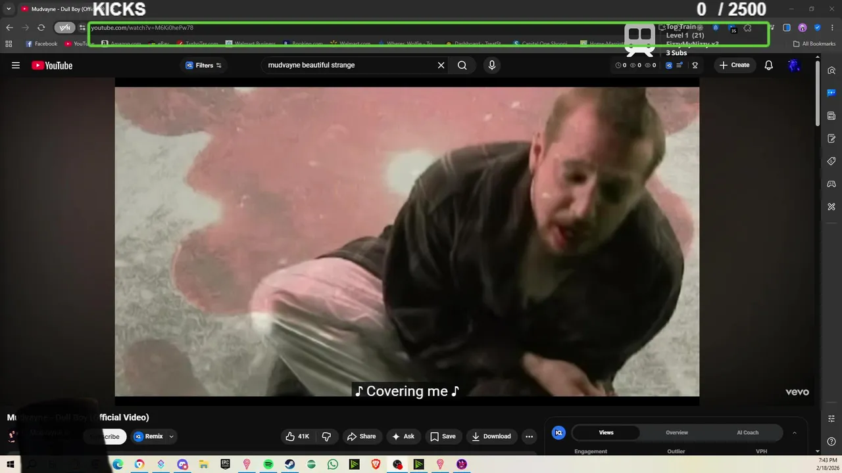Switch to the Views tab
The image size is (842, 473).
click(606, 432)
